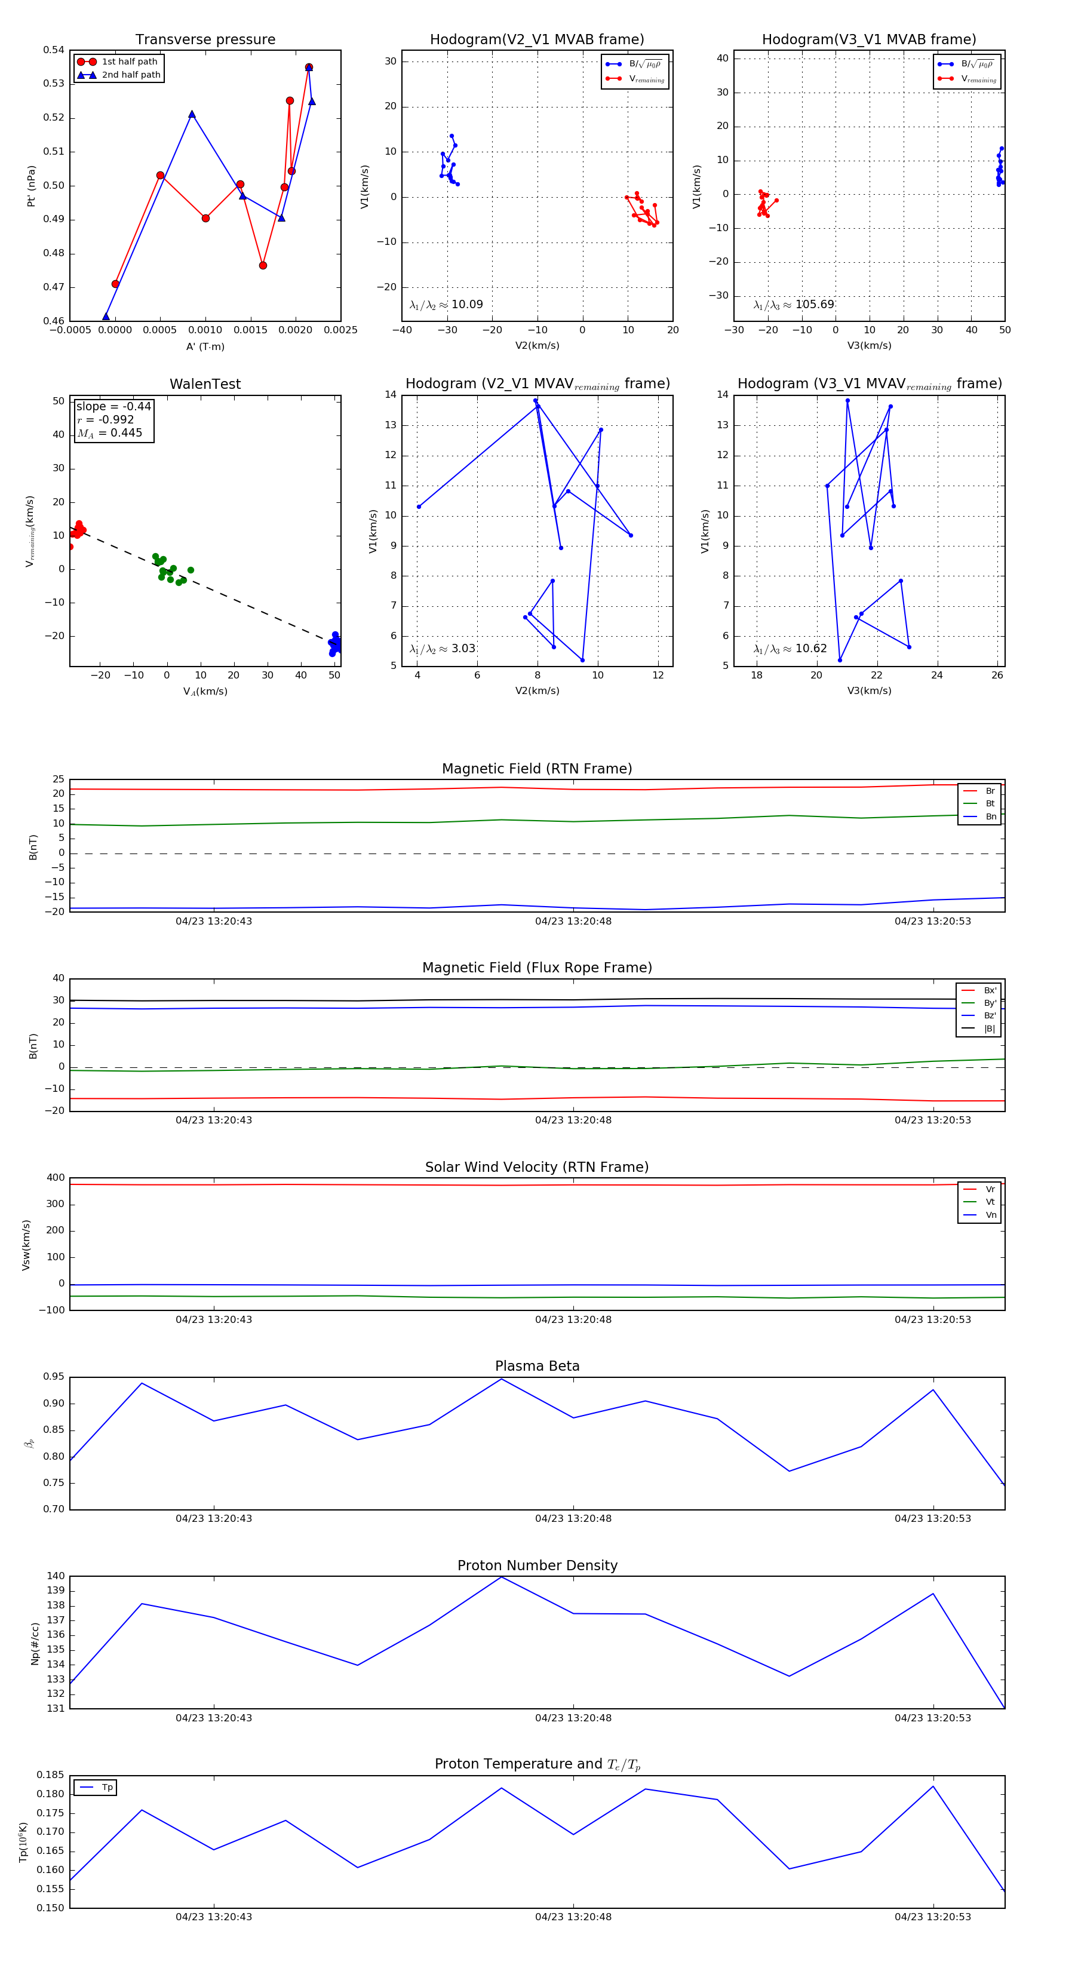The image size is (1075, 1971).
Task: Click the highest point on Transverse pressure curve
Action: pyautogui.click(x=309, y=67)
